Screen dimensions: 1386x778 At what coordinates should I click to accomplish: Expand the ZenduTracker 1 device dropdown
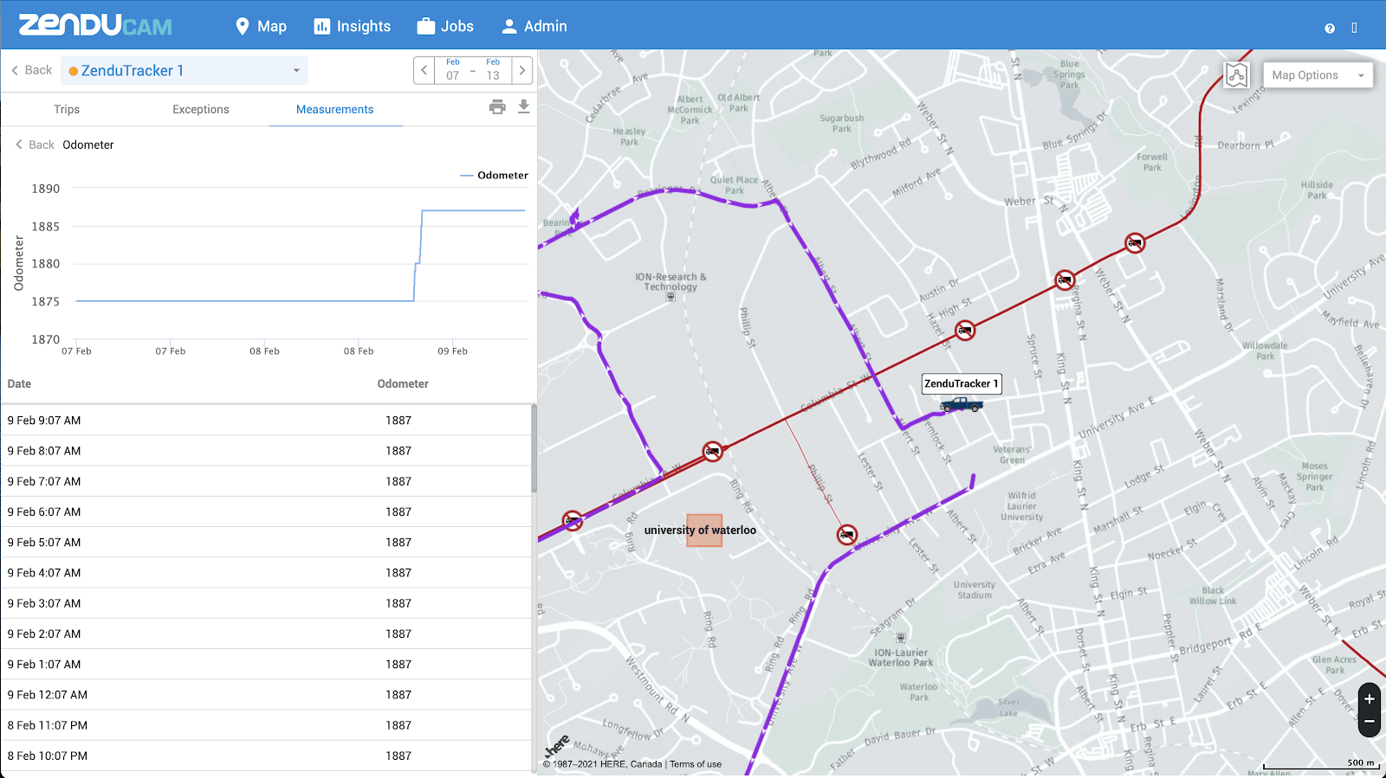click(x=185, y=71)
